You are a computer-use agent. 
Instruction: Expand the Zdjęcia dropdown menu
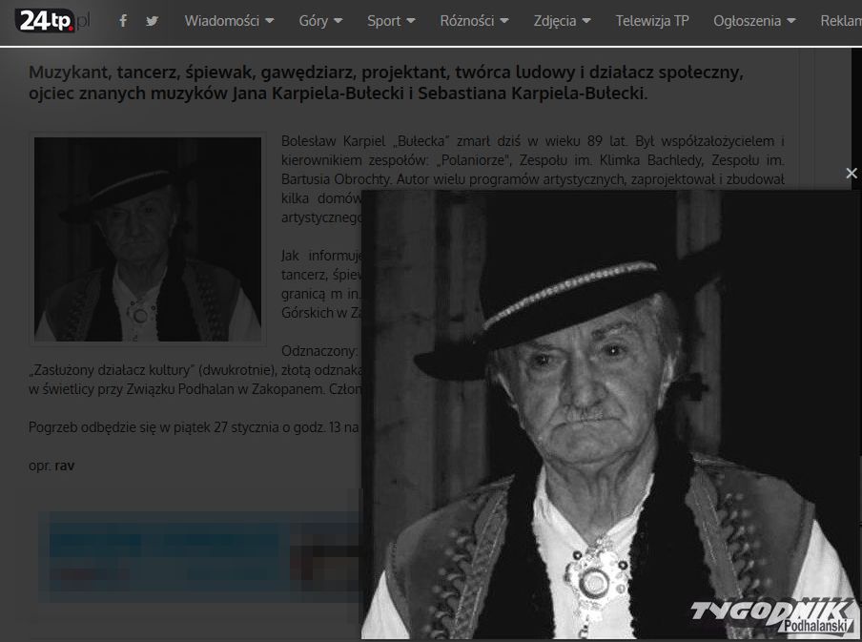(x=562, y=21)
